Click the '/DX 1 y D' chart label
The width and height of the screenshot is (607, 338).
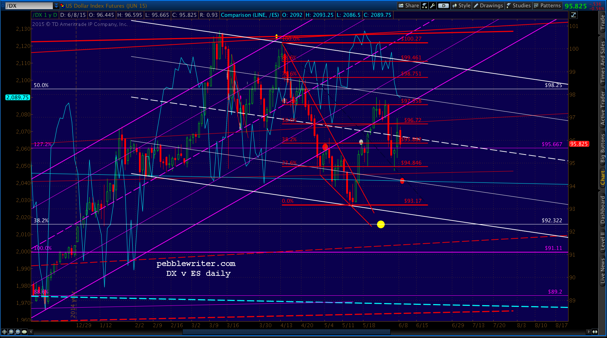click(45, 15)
